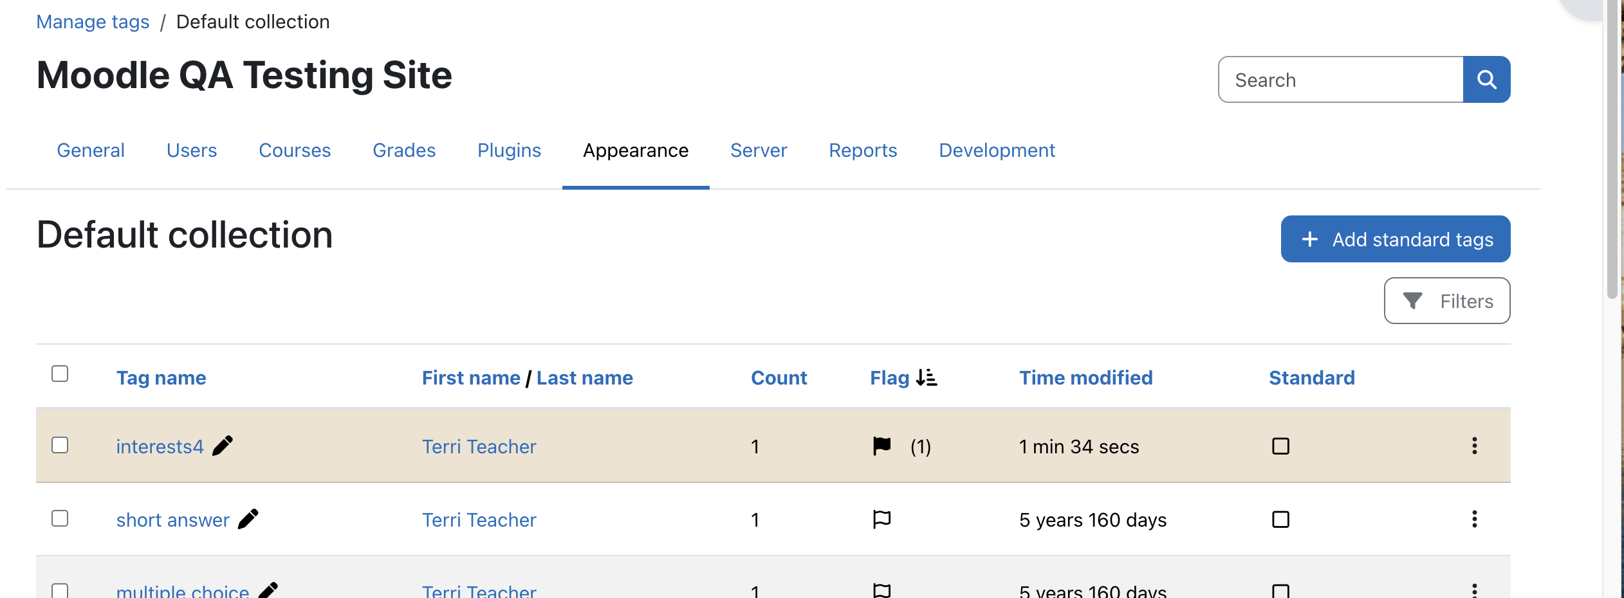This screenshot has height=598, width=1624.
Task: Click '5 years 160 days' in short answer row
Action: [1093, 520]
